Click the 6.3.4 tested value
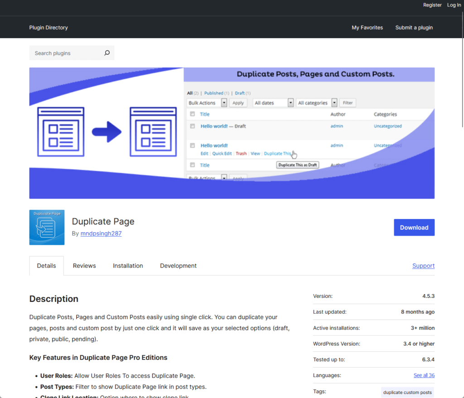The image size is (464, 398). (428, 359)
